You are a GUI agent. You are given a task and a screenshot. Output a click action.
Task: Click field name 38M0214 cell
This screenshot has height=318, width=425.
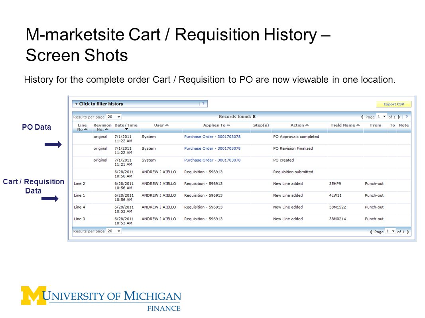tap(337, 219)
